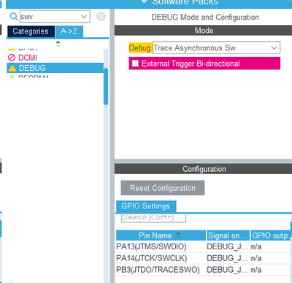The width and height of the screenshot is (292, 283).
Task: Click the DCMI disabled icon
Action: tap(12, 58)
